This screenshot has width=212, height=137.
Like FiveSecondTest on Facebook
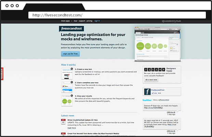[154, 93]
